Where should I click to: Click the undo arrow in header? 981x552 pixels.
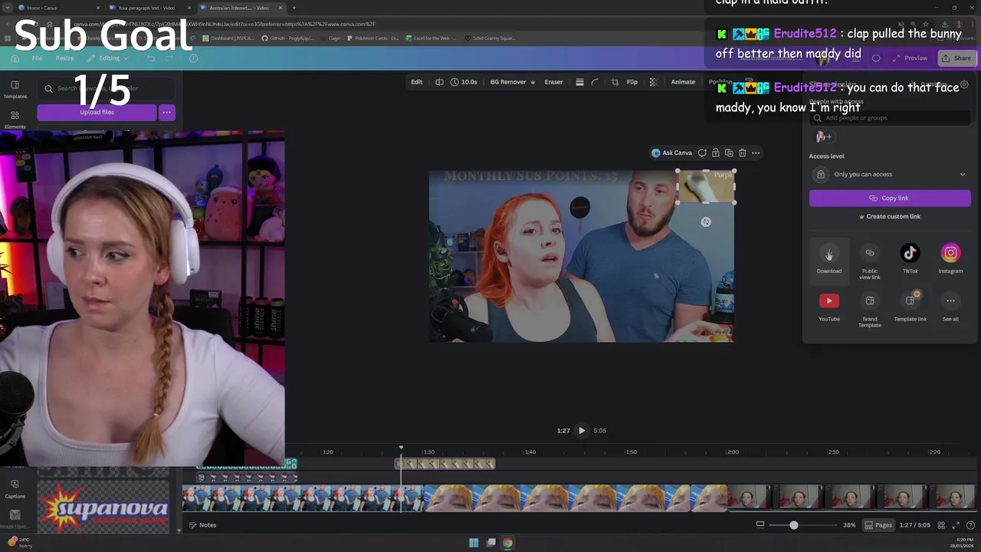[151, 58]
